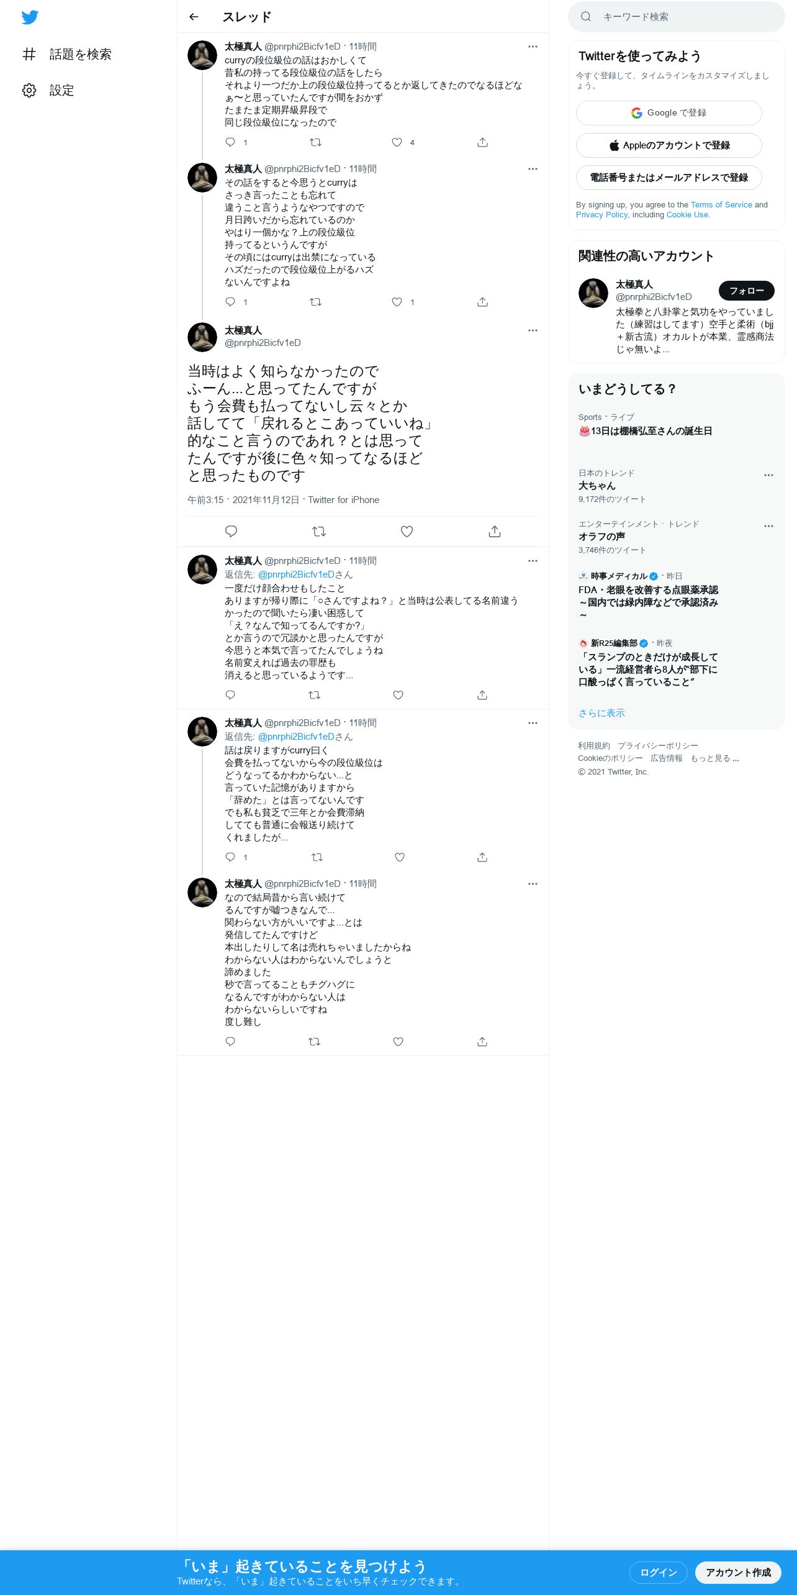797x1595 pixels.
Task: Retweet the main tweet dated 2021年11月12日
Action: click(318, 532)
